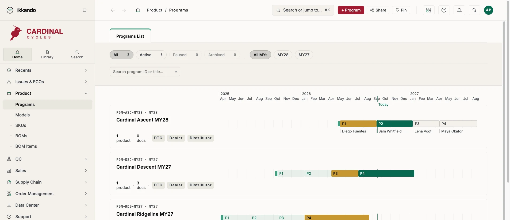Go back with the left arrow
The width and height of the screenshot is (510, 220).
tap(113, 10)
